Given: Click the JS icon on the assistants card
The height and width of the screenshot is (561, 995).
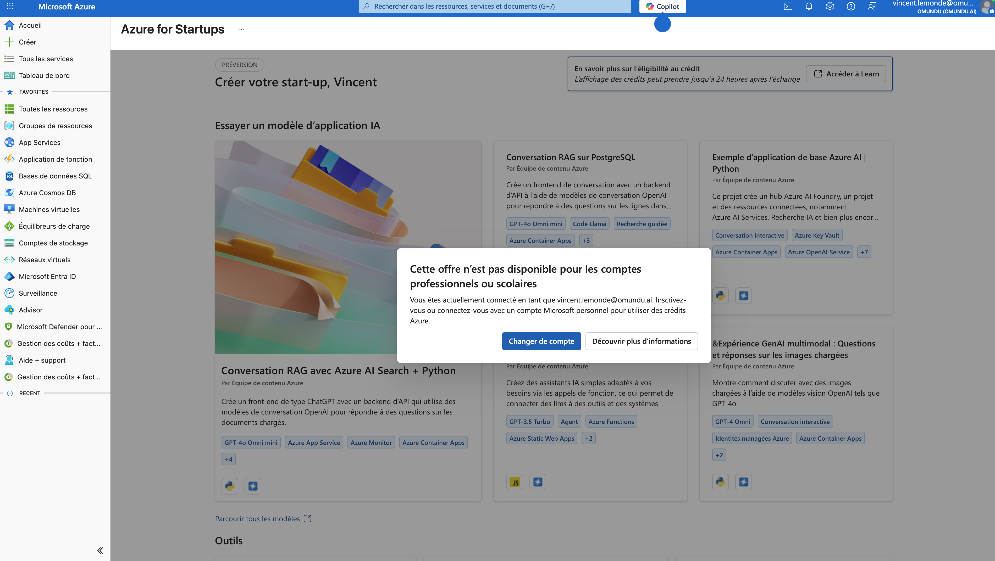Looking at the screenshot, I should (x=515, y=482).
